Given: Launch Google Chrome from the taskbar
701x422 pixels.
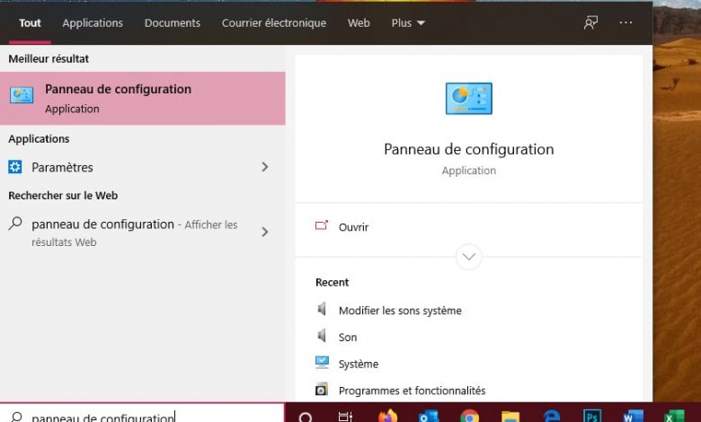Looking at the screenshot, I should [x=469, y=417].
